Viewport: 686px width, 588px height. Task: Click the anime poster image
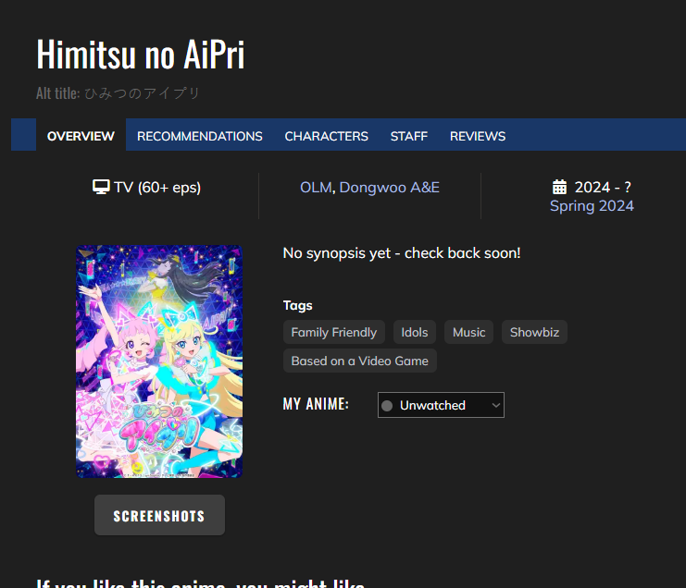tap(158, 361)
